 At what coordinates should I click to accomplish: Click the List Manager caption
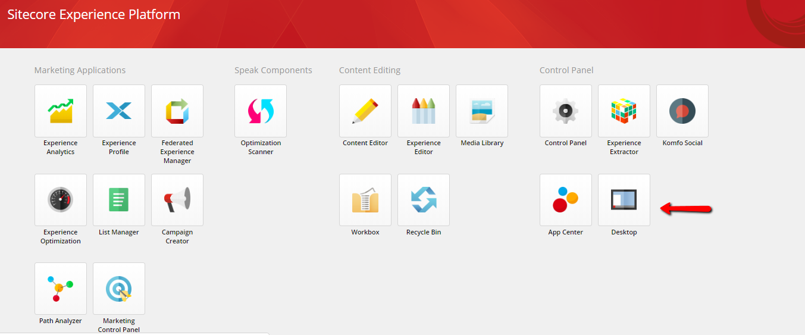click(x=119, y=232)
